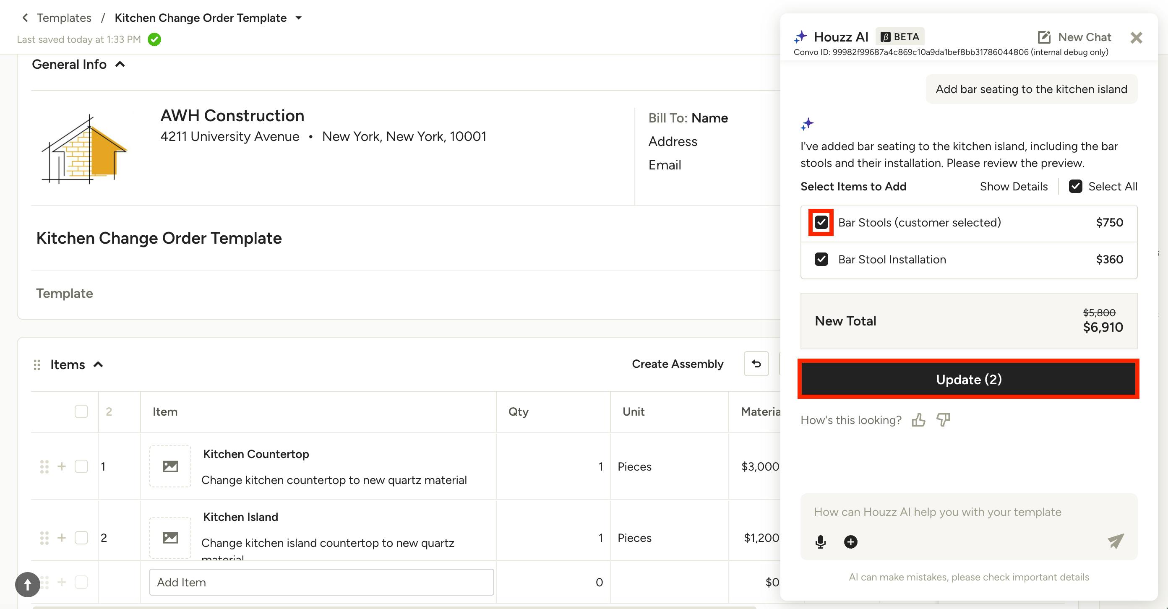
Task: Click the Email line under Bill To
Action: click(x=665, y=165)
